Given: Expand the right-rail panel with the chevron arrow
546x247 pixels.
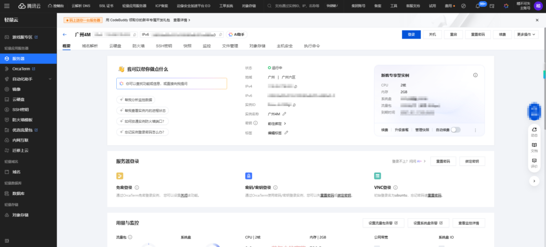Looking at the screenshot, I should tap(534, 181).
